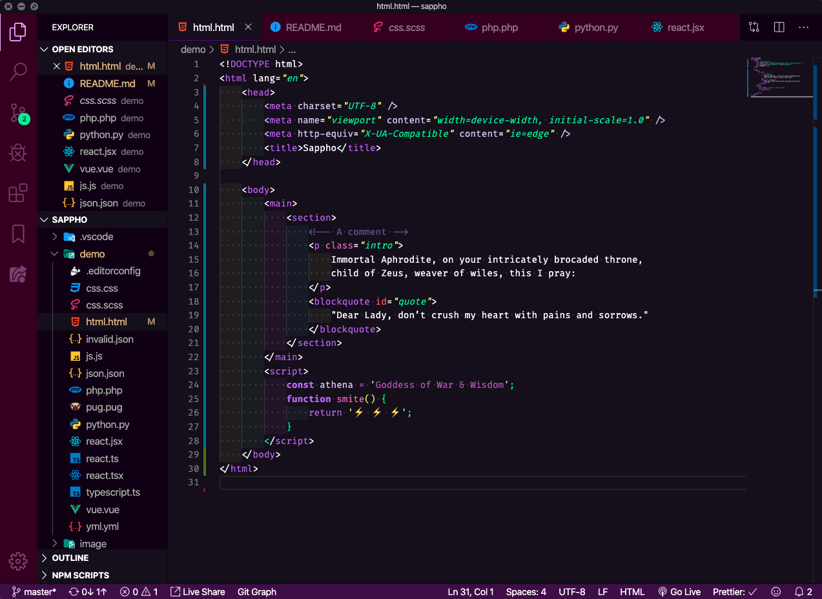This screenshot has width=822, height=599.
Task: Click the master* git branch indicator
Action: pos(34,591)
